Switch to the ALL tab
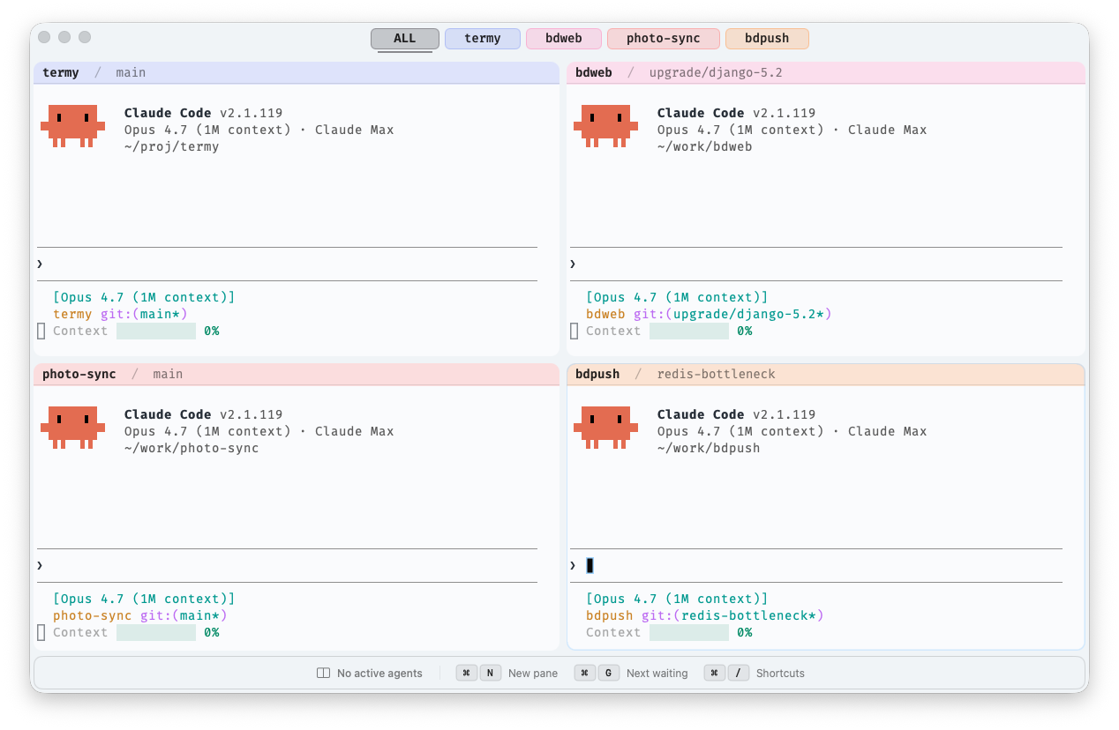1119x730 pixels. point(404,38)
